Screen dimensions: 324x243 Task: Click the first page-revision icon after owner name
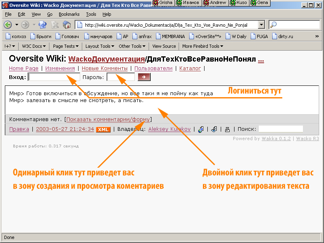tap(200, 130)
